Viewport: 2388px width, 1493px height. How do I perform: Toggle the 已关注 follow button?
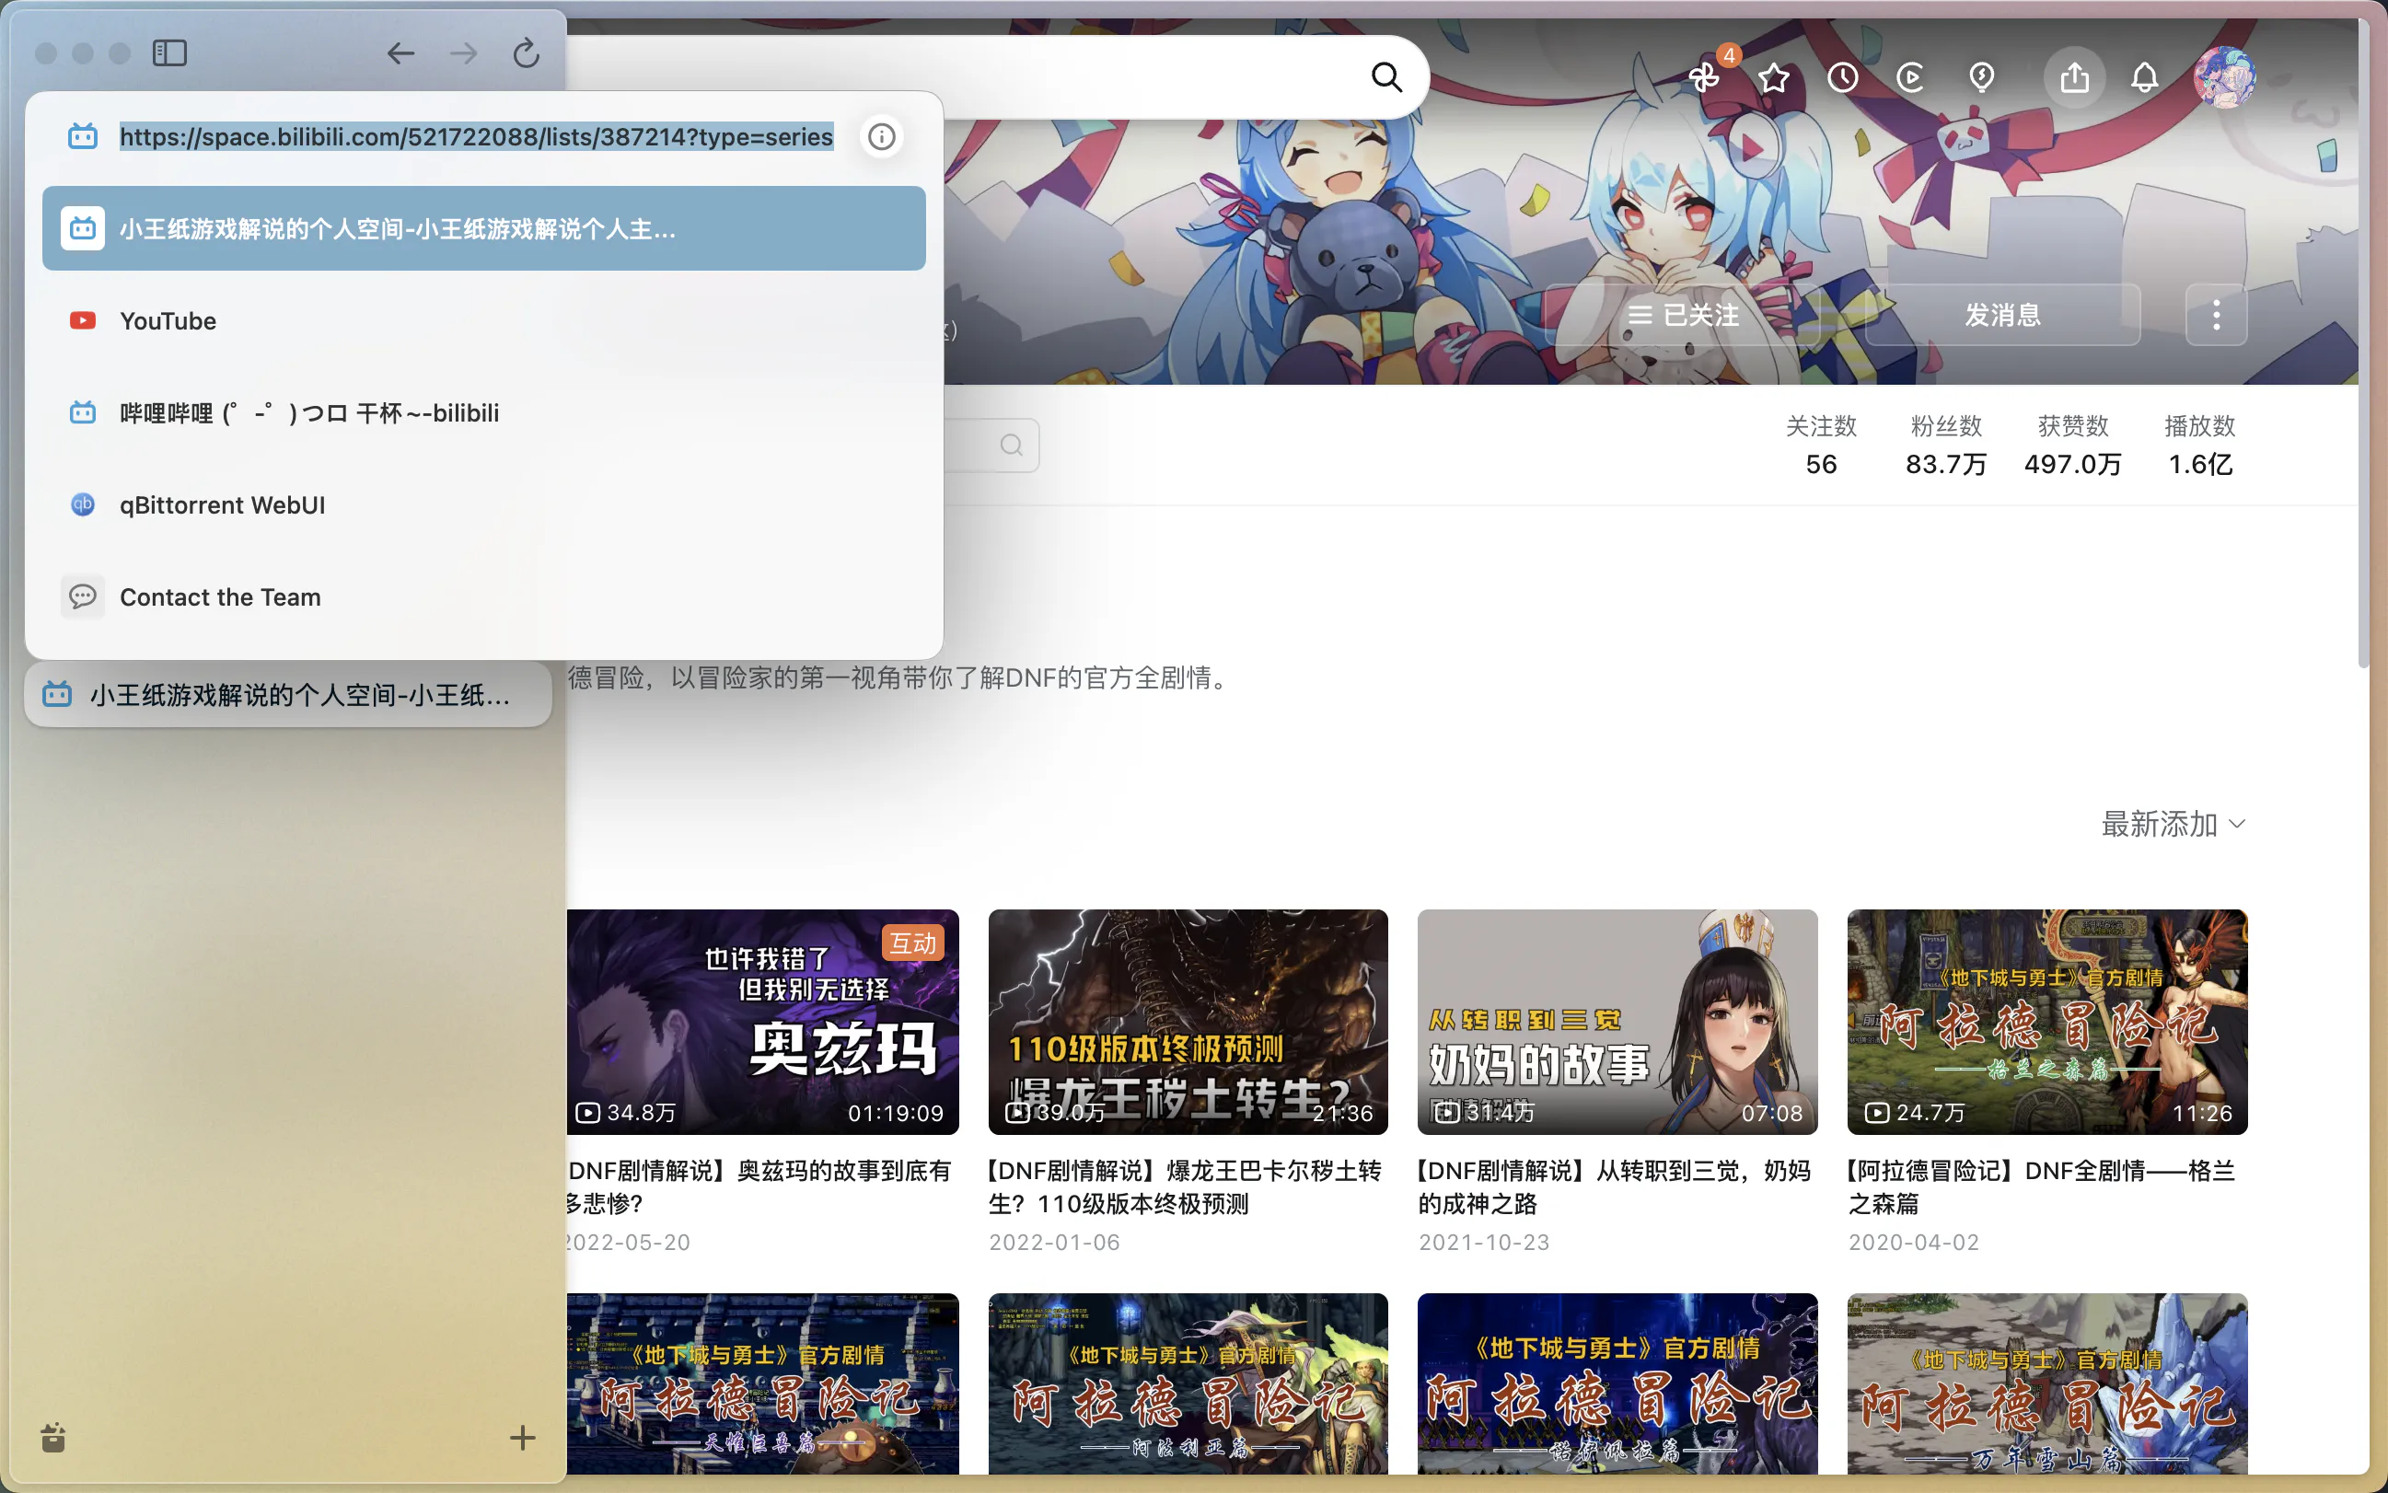pyautogui.click(x=1683, y=315)
